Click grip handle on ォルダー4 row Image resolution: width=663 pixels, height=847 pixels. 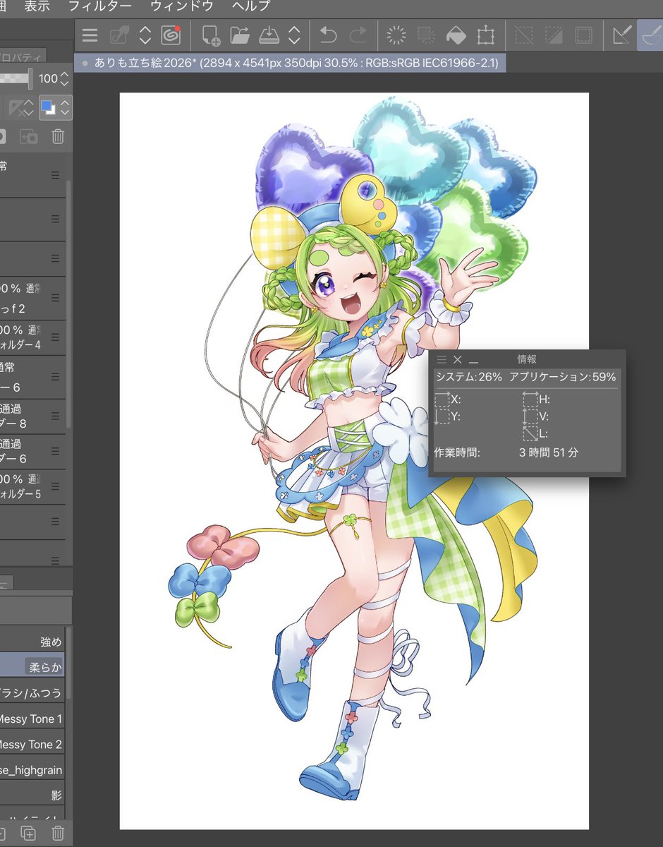click(55, 337)
